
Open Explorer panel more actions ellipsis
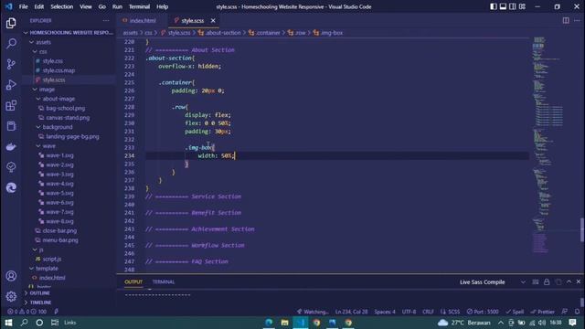(x=106, y=21)
